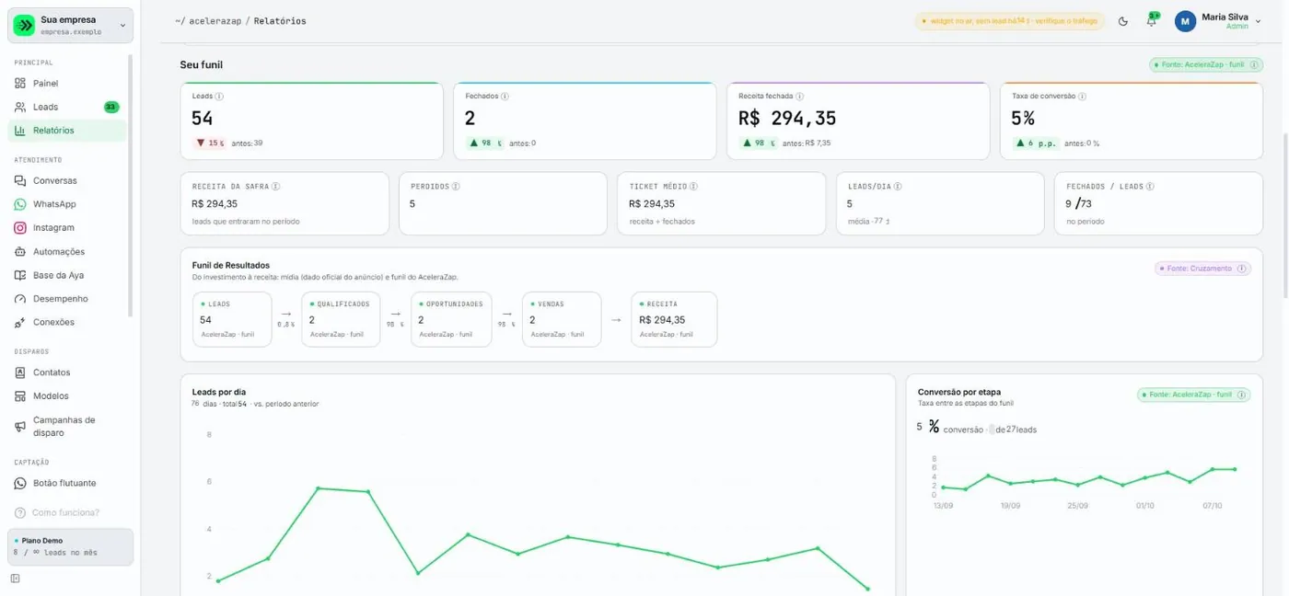Toggle dark mode with the moon icon
The width and height of the screenshot is (1289, 596).
point(1123,21)
